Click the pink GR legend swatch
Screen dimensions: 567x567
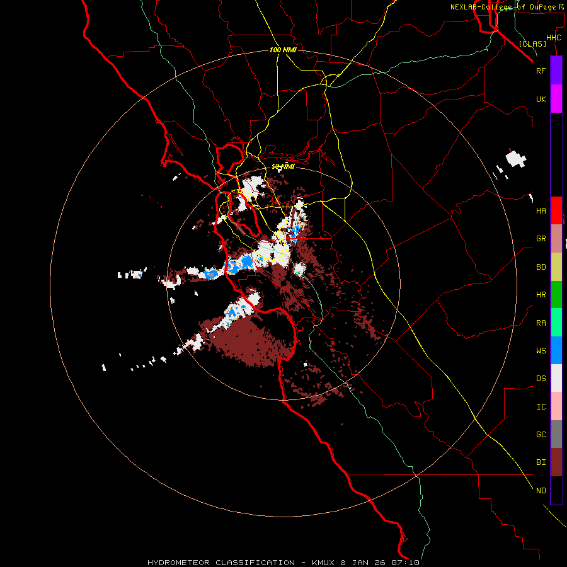click(556, 239)
